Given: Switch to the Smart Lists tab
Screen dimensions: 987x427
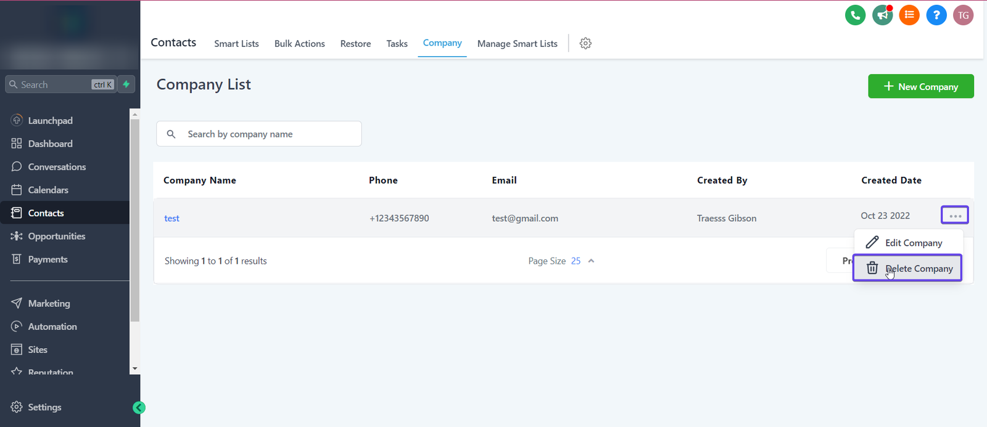Looking at the screenshot, I should click(236, 44).
